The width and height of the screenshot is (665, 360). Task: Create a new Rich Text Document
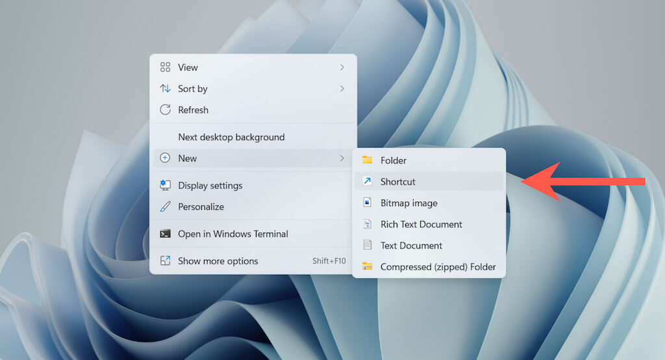[429, 224]
